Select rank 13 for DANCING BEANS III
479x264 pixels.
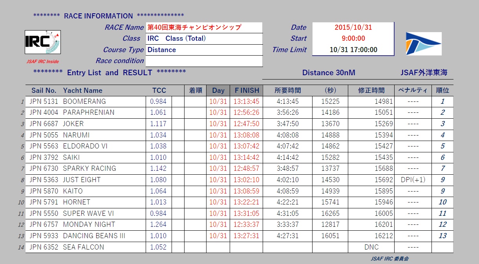coord(442,236)
